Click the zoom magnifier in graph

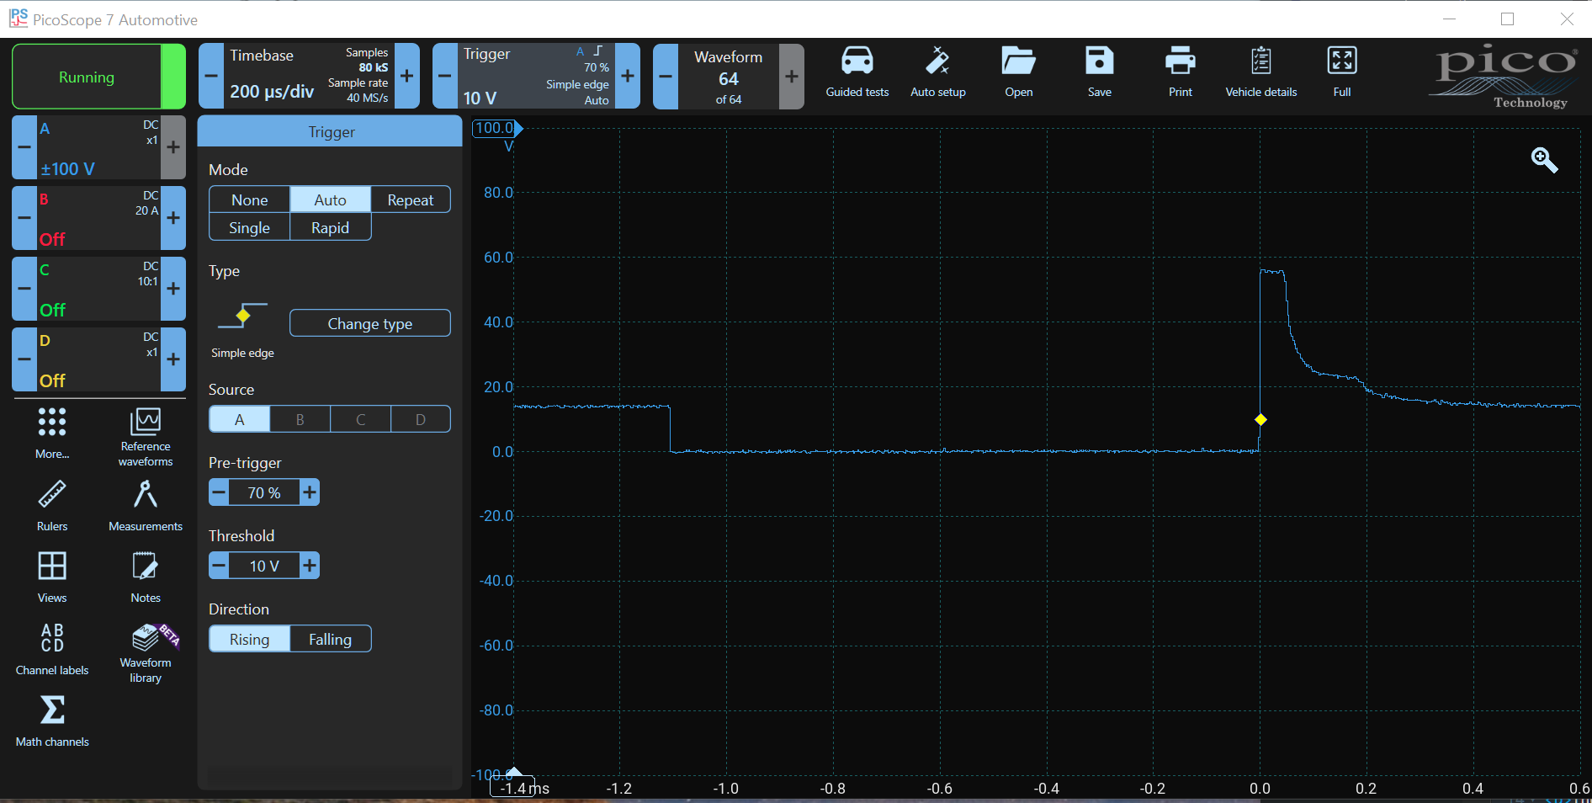coord(1544,160)
